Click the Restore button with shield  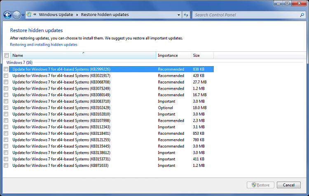(260, 185)
